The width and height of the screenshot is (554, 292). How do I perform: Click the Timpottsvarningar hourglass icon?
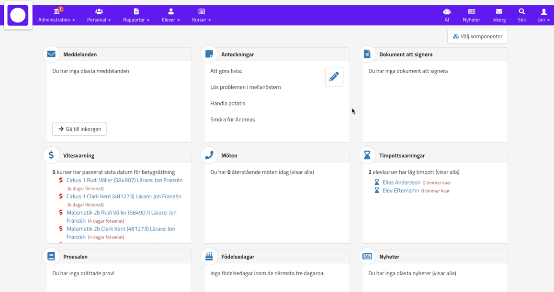click(x=367, y=155)
